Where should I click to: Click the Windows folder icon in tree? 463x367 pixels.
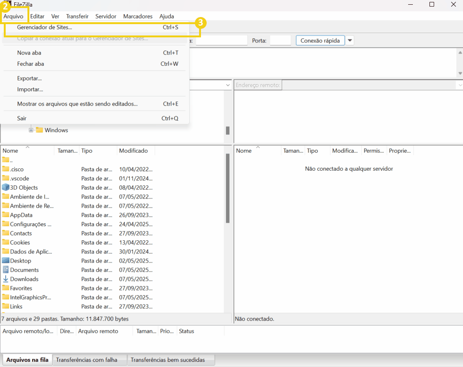(39, 130)
